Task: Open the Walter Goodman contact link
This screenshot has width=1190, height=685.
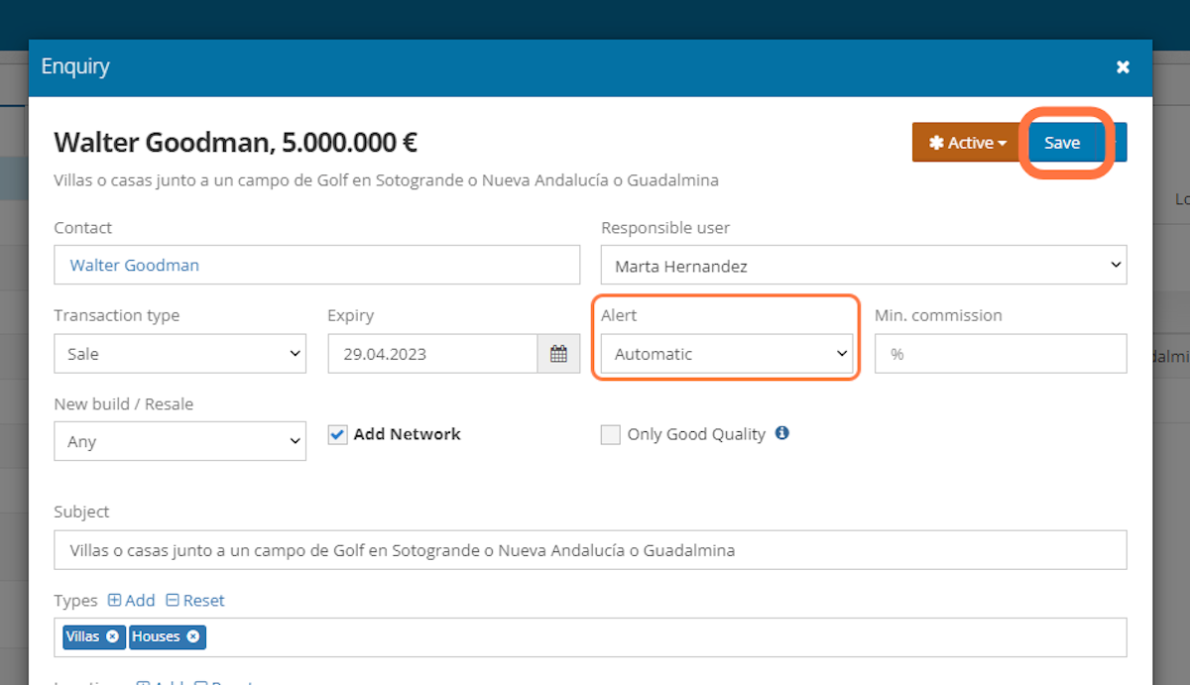Action: point(134,265)
